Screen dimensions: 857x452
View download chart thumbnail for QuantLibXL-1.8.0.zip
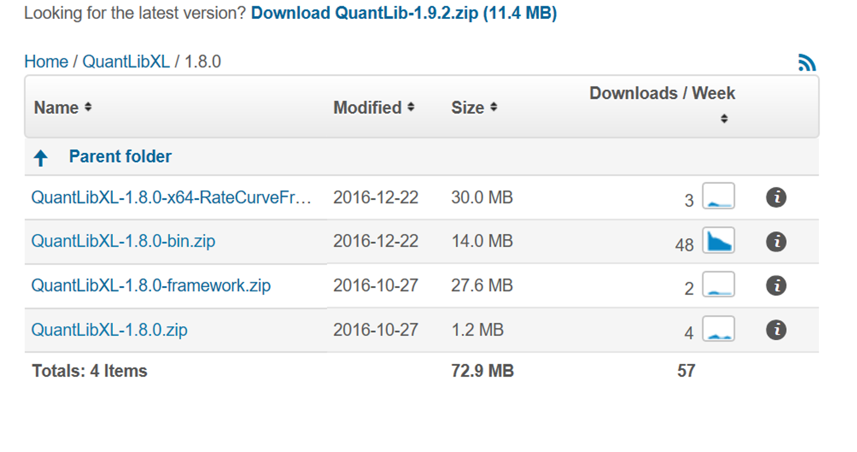tap(718, 329)
